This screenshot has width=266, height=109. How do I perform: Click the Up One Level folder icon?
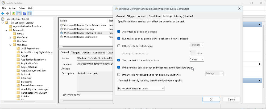pos(14,13)
